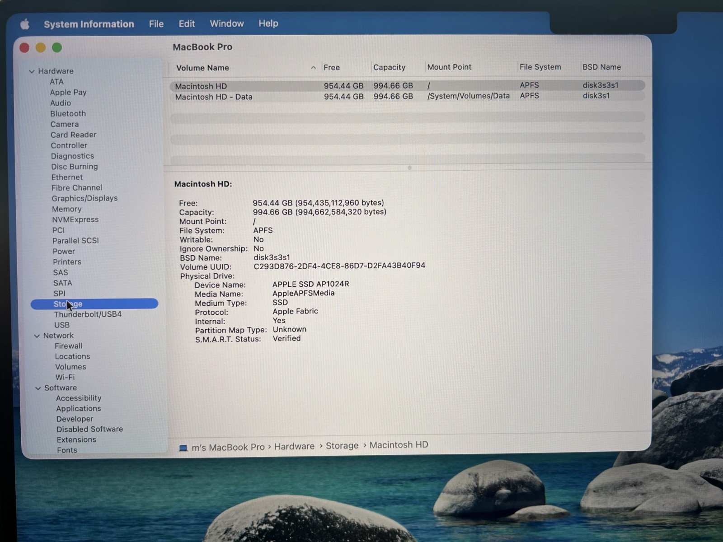The width and height of the screenshot is (723, 542).
Task: Click the APPLE SSD AP1024R device name
Action: 310,284
